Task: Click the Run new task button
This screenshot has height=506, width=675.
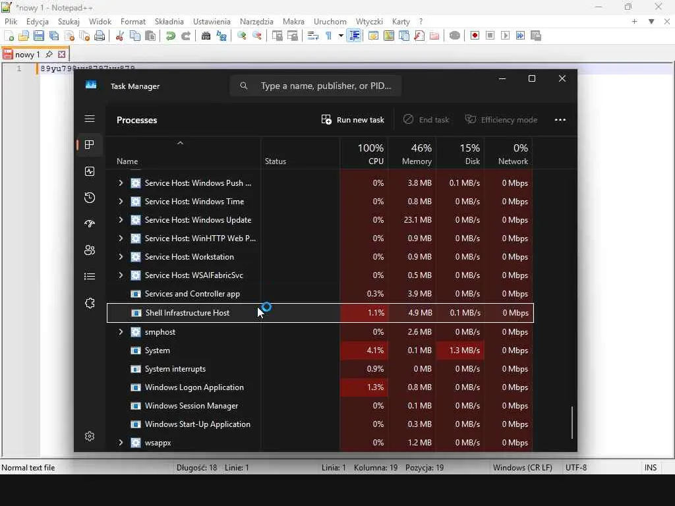Action: [x=353, y=120]
